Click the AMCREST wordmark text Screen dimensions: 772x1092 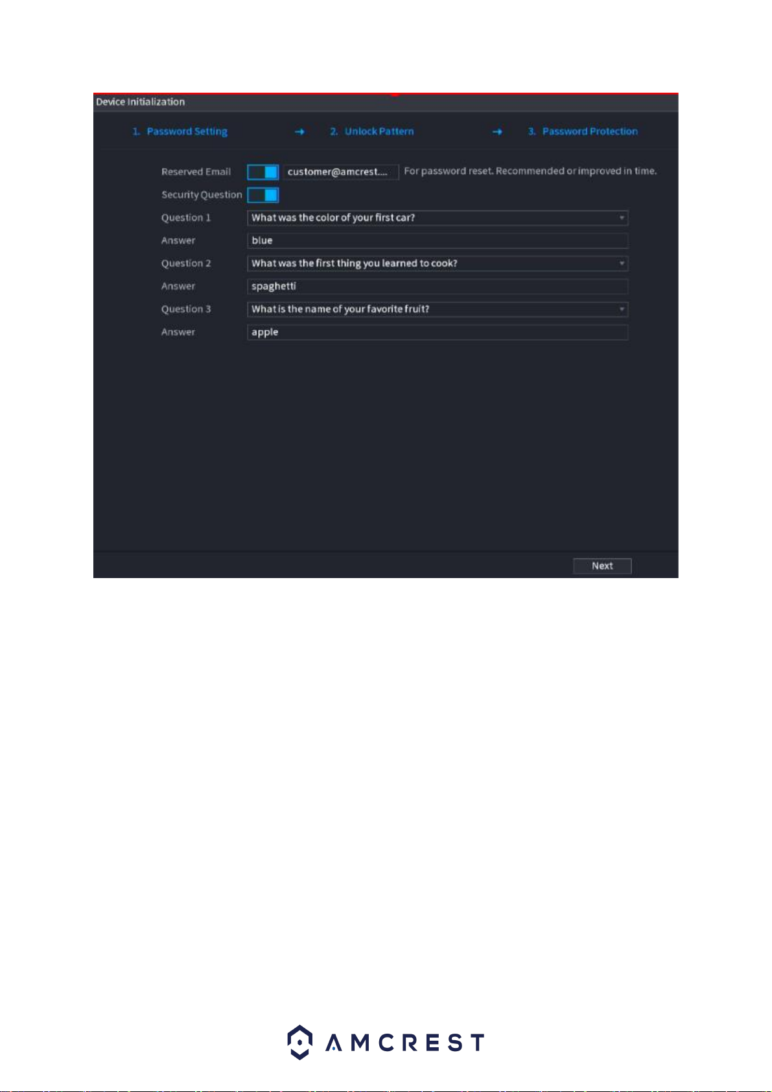tap(405, 1043)
